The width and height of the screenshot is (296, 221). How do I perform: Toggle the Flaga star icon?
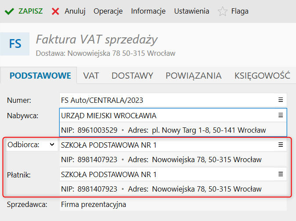(x=223, y=11)
